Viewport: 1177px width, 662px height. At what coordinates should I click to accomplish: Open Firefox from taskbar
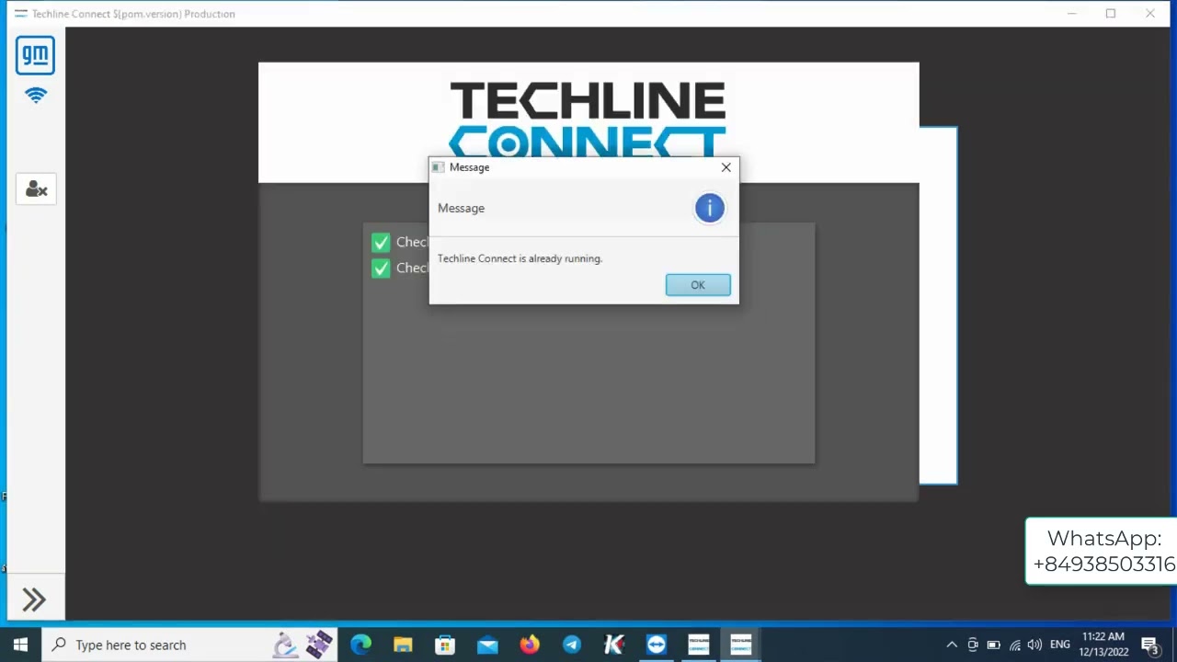tap(530, 645)
